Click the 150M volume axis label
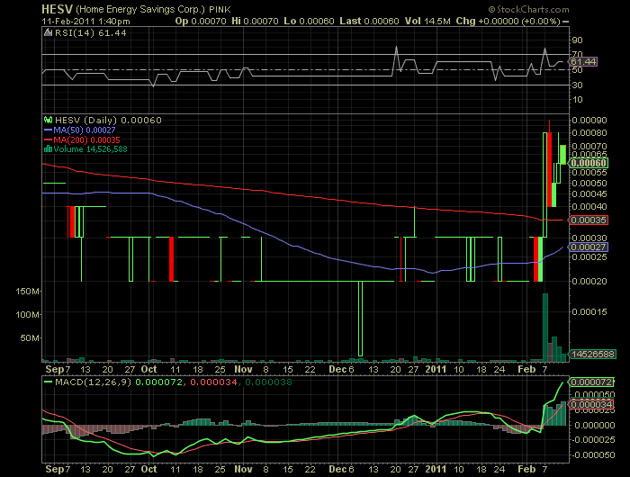The width and height of the screenshot is (630, 477). (x=27, y=291)
